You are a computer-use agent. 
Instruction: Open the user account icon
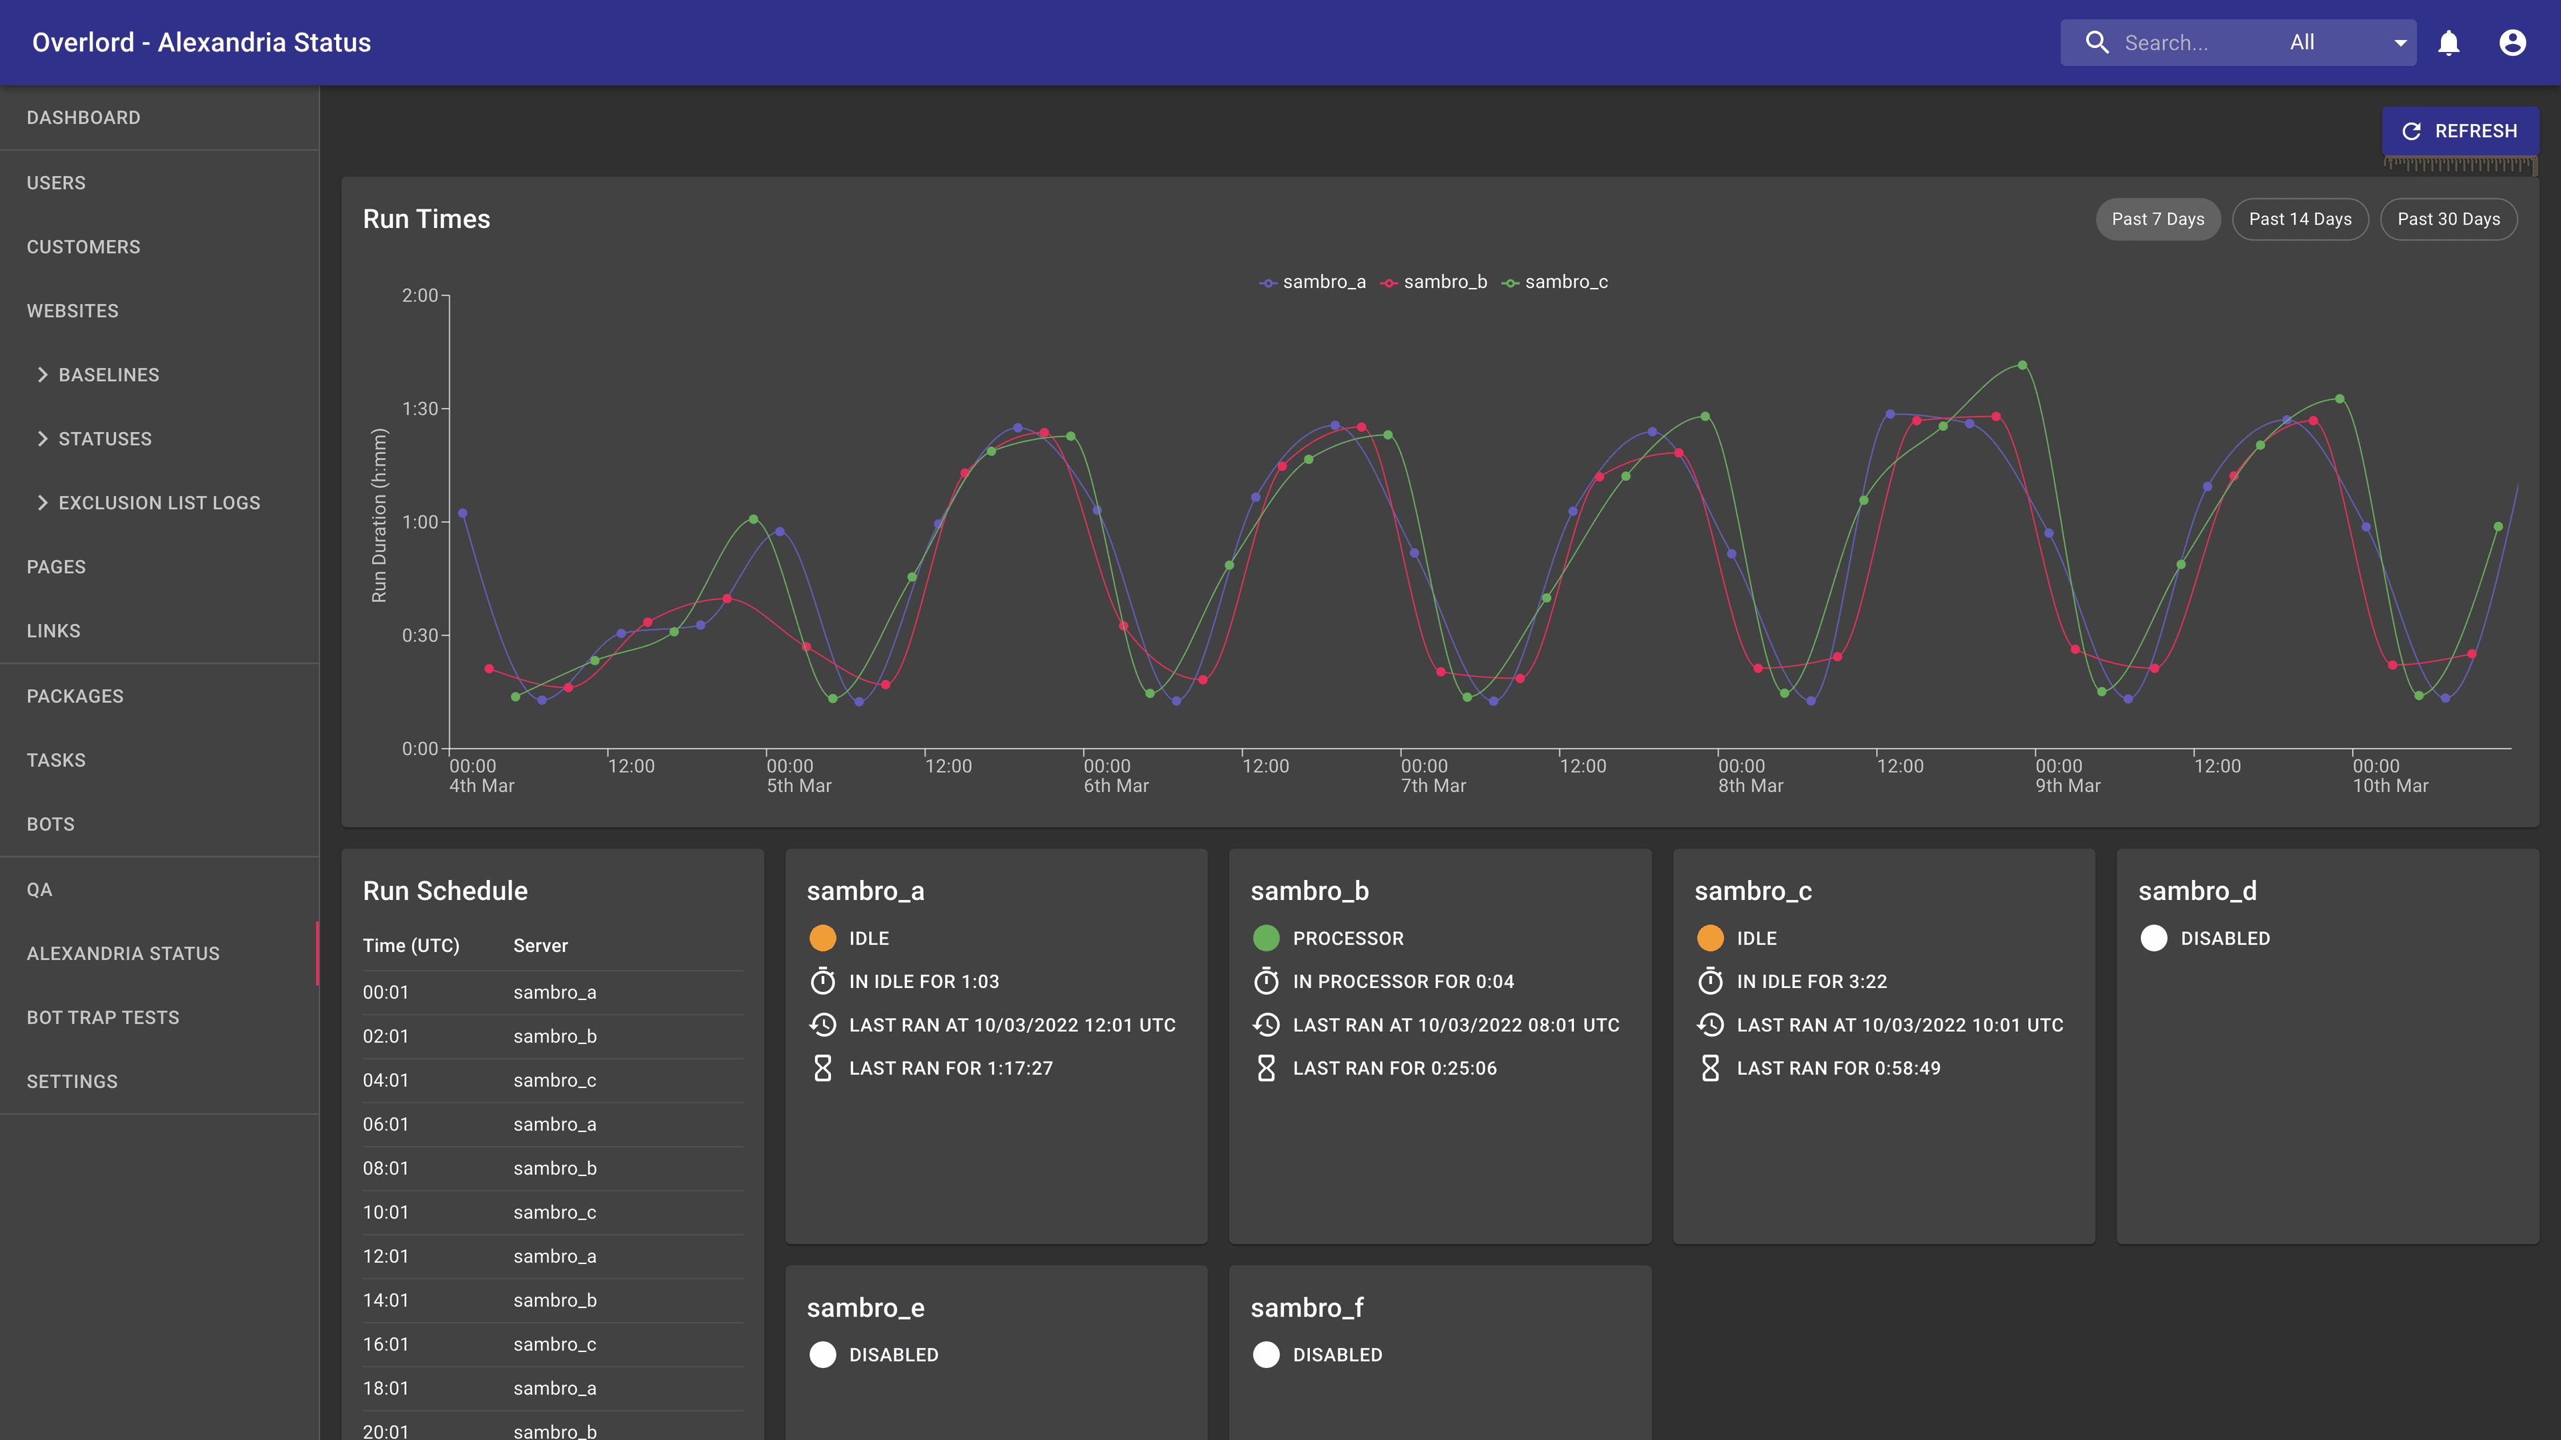[x=2512, y=43]
